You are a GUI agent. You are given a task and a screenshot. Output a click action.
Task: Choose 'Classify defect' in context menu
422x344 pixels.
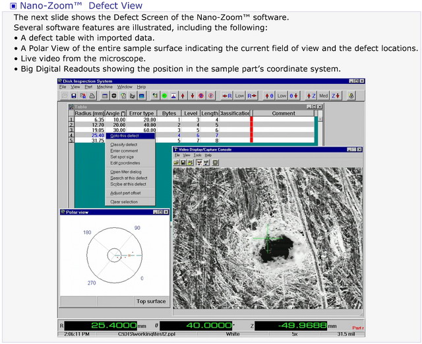pos(130,145)
